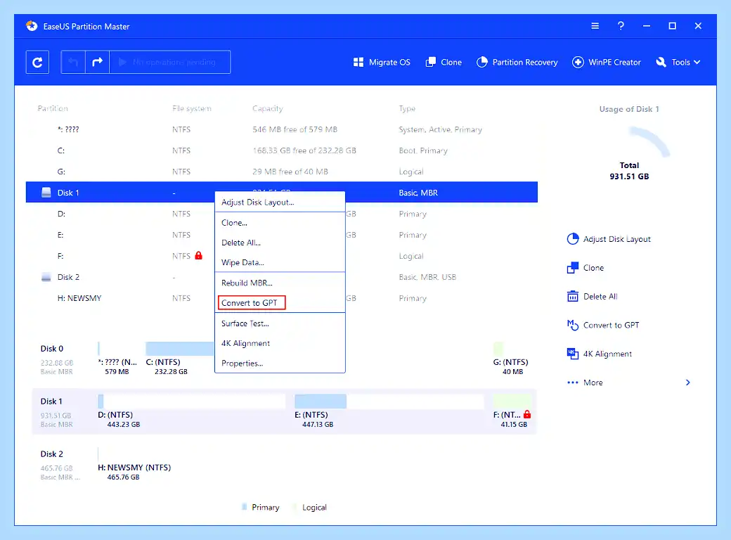Click the red lock icon on F: list row

point(199,255)
